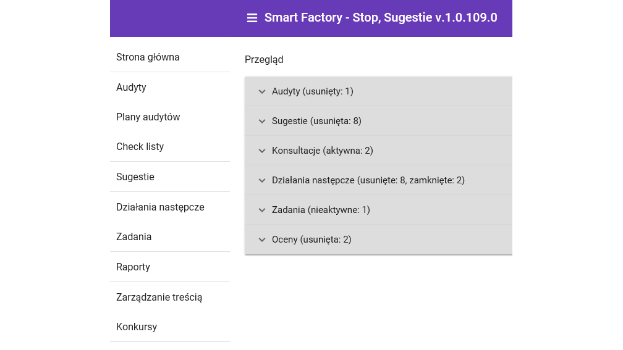Image resolution: width=623 pixels, height=350 pixels.
Task: Open Sugestie from the sidebar
Action: click(x=135, y=177)
